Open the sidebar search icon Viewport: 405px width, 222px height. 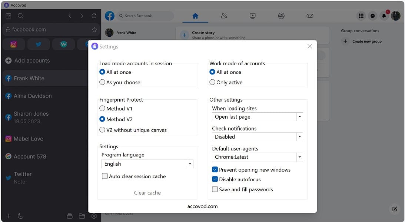(x=21, y=16)
